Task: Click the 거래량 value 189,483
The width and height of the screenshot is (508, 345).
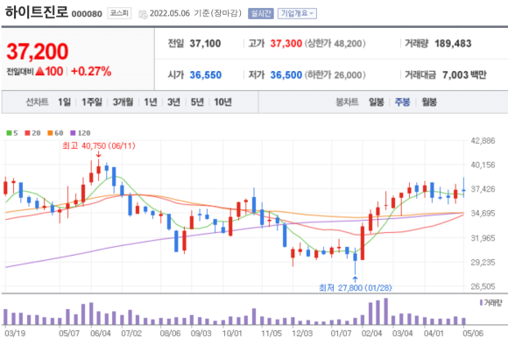Action: (x=453, y=44)
